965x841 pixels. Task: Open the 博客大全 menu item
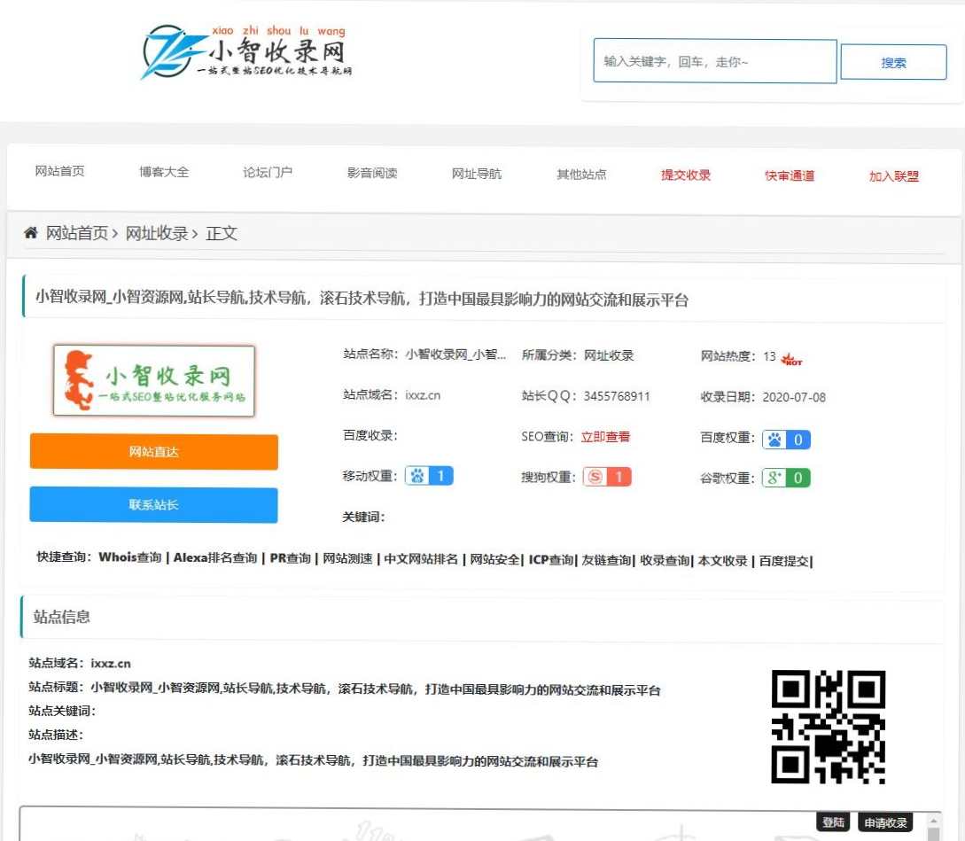(x=164, y=173)
